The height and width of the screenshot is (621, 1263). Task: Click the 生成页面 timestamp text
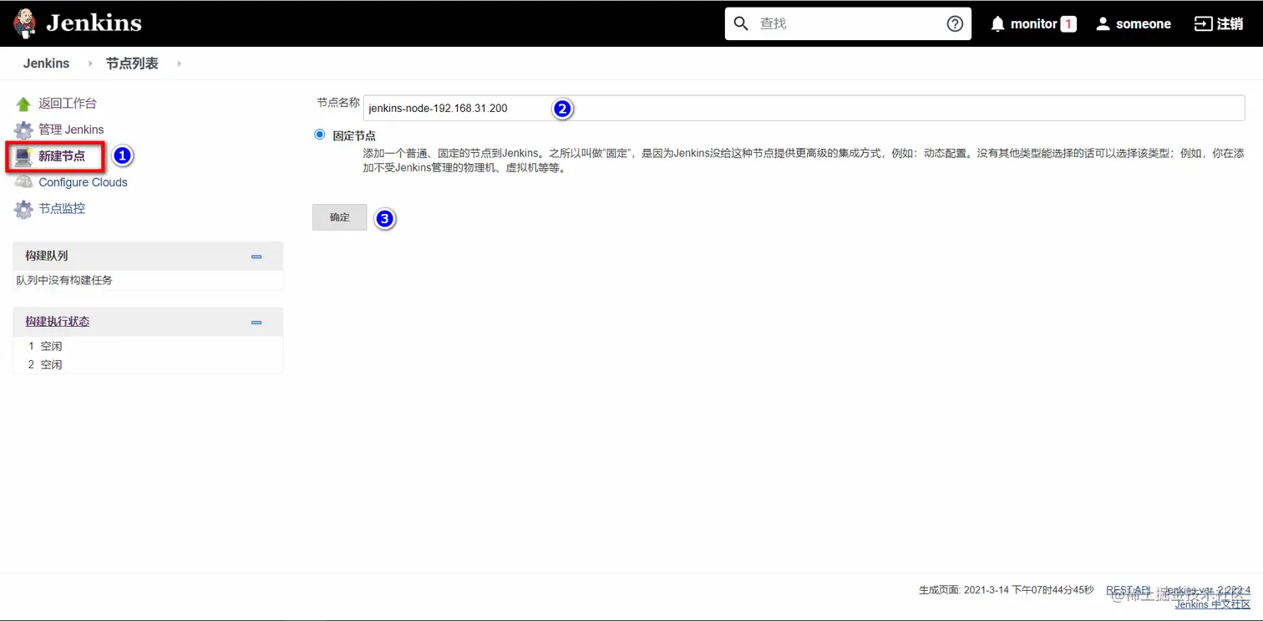pos(1006,590)
